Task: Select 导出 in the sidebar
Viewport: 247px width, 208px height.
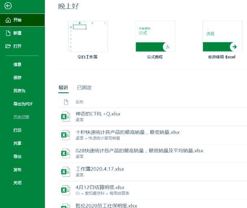Action: 17,156
